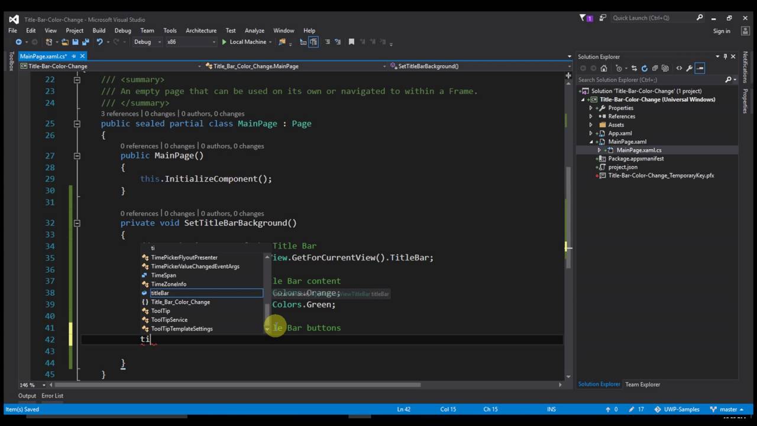
Task: Undo the last edit via toolbar
Action: (100, 42)
